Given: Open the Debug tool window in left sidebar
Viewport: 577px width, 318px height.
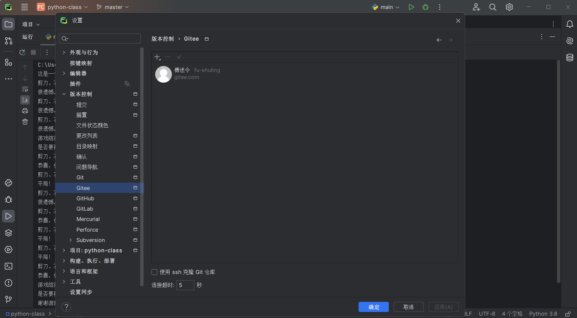Looking at the screenshot, I should (9, 200).
